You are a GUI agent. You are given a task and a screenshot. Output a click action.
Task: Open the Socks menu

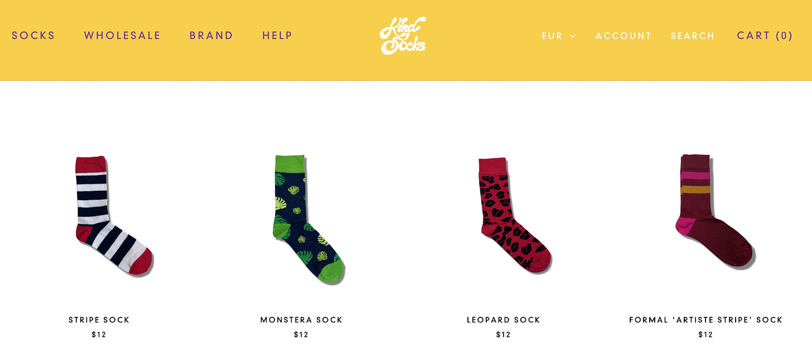(x=33, y=36)
